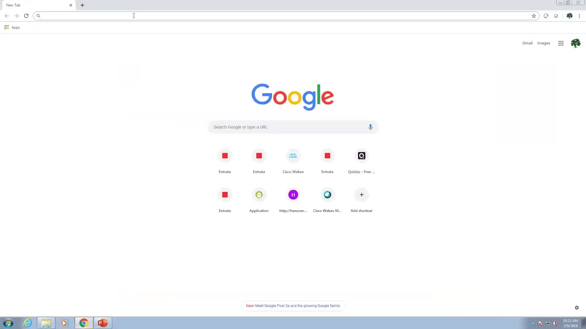Open the network tray icon
The width and height of the screenshot is (586, 329).
click(548, 324)
